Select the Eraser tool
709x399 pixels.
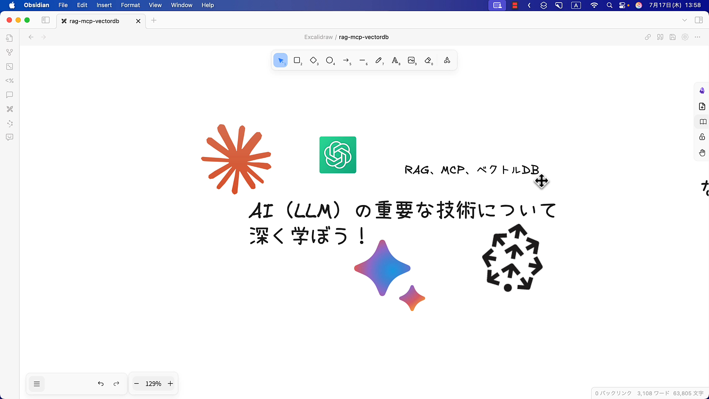[x=428, y=60]
